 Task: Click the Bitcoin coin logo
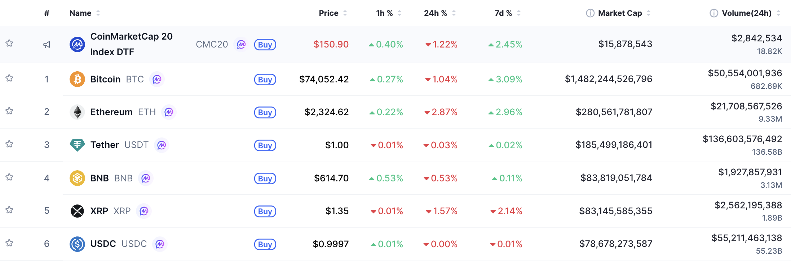point(77,79)
